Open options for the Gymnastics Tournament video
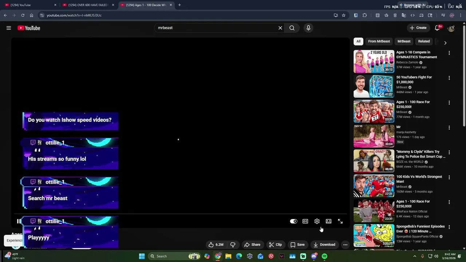This screenshot has width=466, height=262. tap(449, 53)
